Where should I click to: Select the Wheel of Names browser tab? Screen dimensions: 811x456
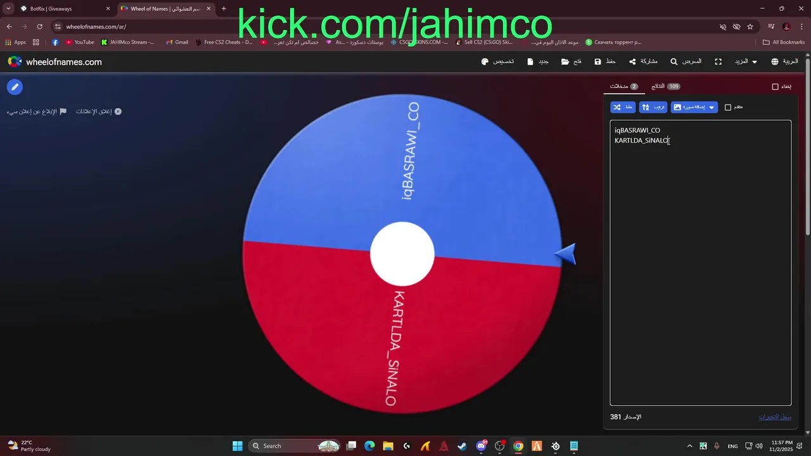[x=166, y=9]
